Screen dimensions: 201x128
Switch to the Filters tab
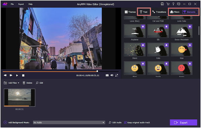[175, 12]
